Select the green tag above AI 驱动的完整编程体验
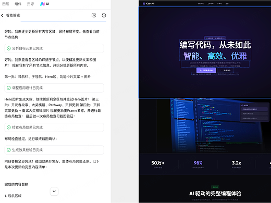Screen dimensions: 271x203 coord(215,187)
